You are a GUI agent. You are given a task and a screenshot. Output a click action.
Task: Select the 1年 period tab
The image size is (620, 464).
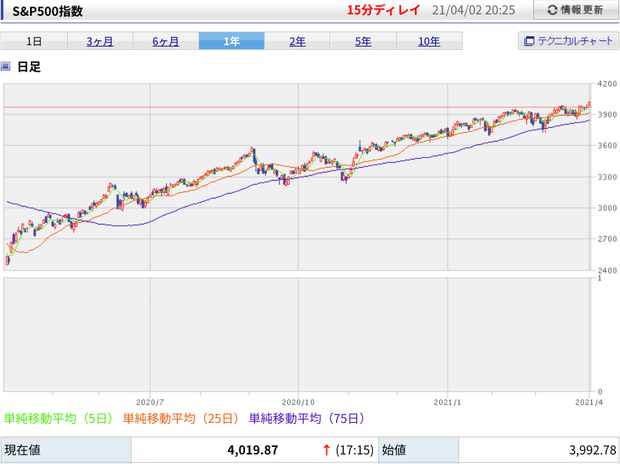coord(232,41)
